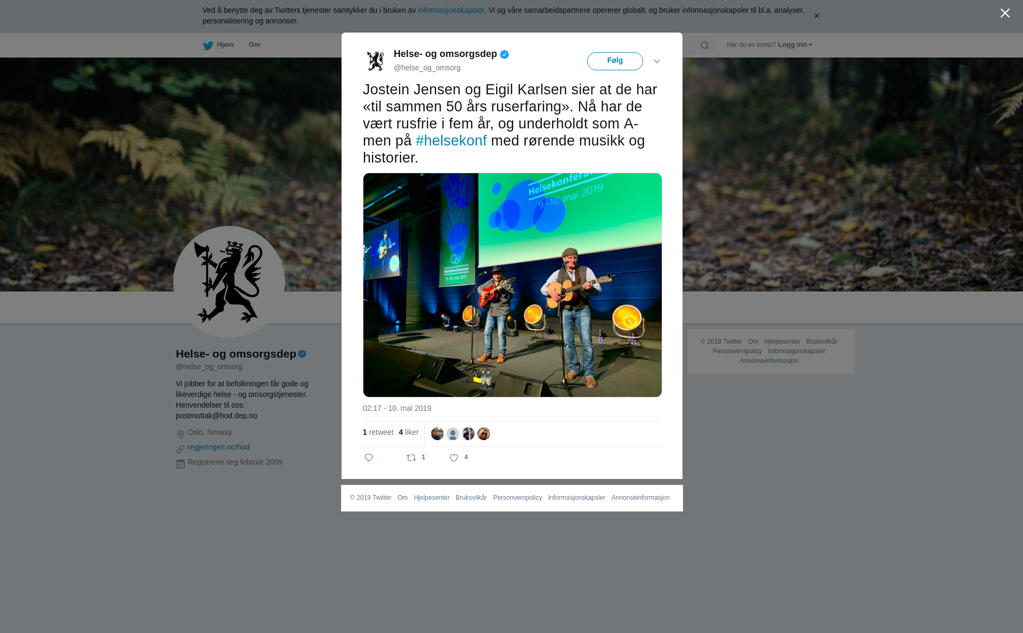Click the search magnifier icon
Image resolution: width=1023 pixels, height=633 pixels.
pyautogui.click(x=705, y=45)
